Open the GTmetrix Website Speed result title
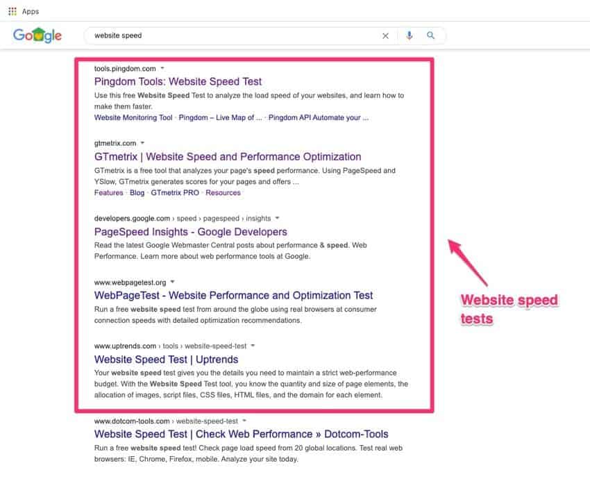The width and height of the screenshot is (590, 479). 228,157
